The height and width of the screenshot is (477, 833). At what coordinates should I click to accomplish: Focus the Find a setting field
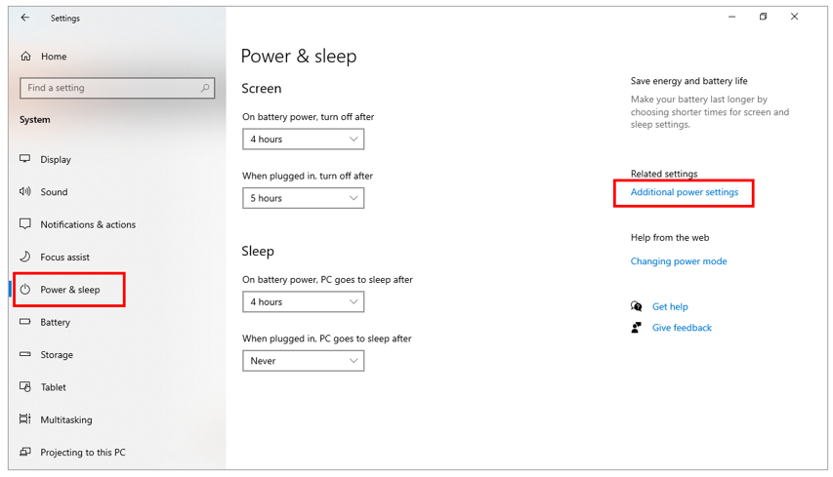(x=117, y=88)
